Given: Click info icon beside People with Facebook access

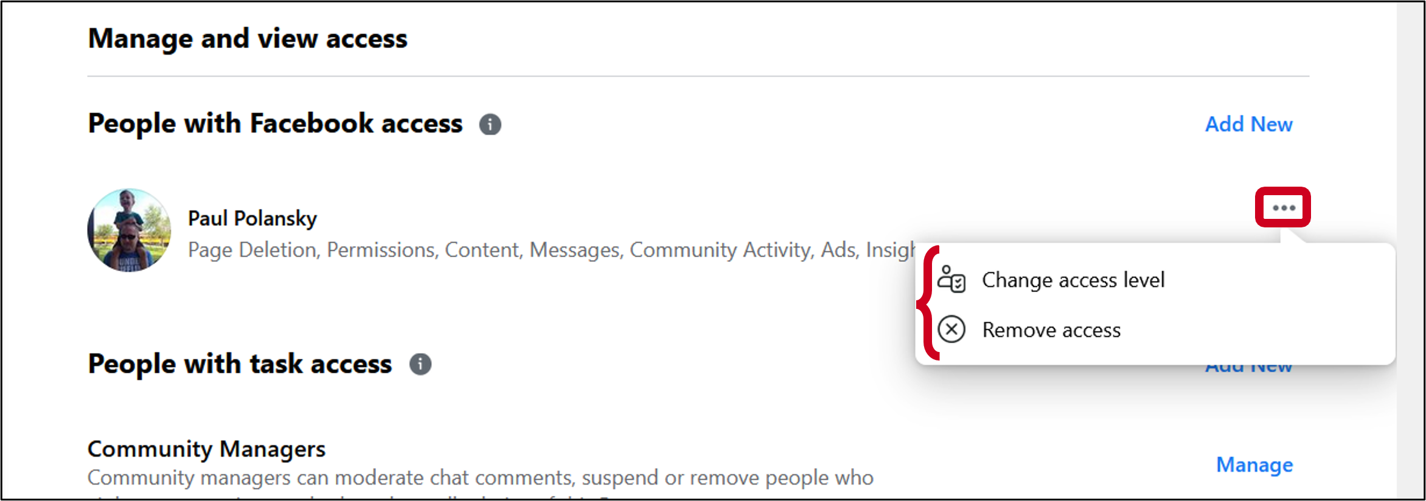Looking at the screenshot, I should (x=490, y=125).
